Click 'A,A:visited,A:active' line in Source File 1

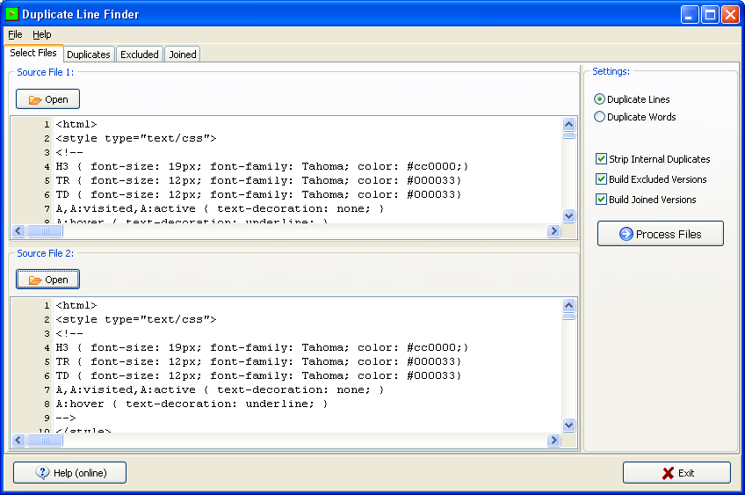point(220,208)
